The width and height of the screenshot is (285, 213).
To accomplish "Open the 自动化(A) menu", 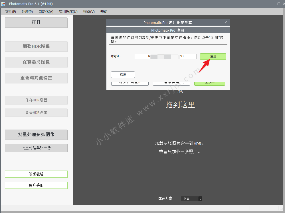I will pos(46,12).
